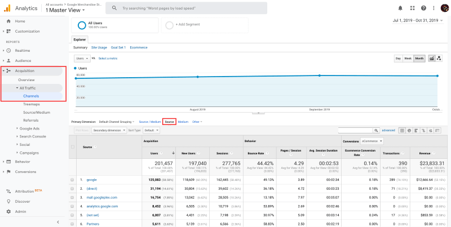This screenshot has width=451, height=227.
Task: Go to Home in sidebar
Action: (20, 21)
